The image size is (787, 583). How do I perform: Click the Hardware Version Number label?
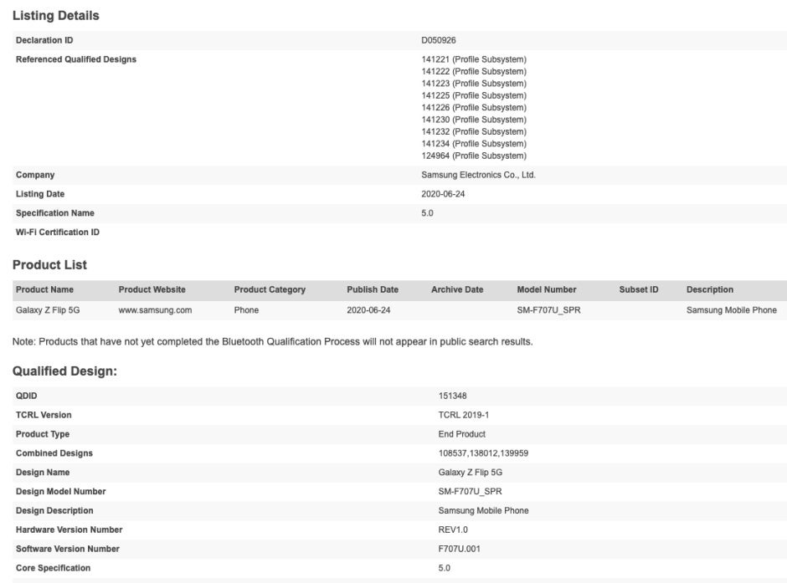point(69,529)
